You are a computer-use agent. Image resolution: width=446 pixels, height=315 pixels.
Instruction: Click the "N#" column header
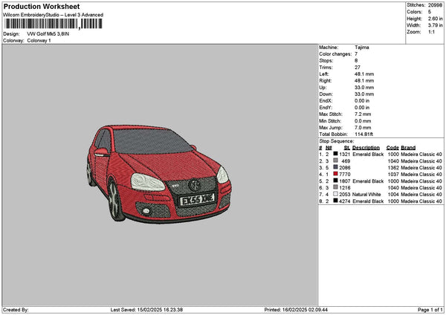click(x=329, y=148)
